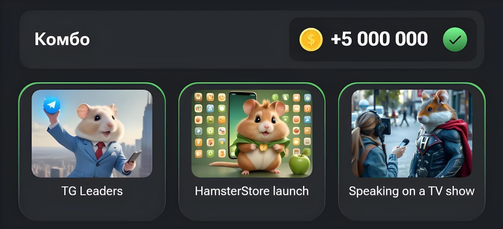Click the microphone held by the reporter
Screen dimensions: 503x229
pyautogui.click(x=403, y=143)
